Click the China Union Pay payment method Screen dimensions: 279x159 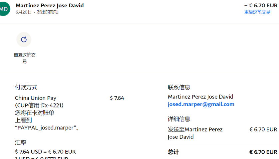point(36,98)
